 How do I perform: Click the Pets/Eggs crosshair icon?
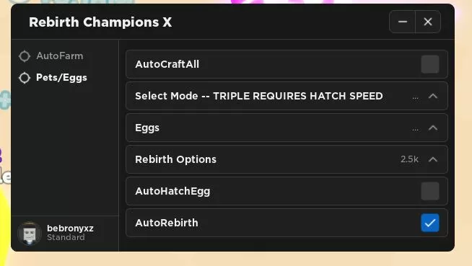coord(25,78)
